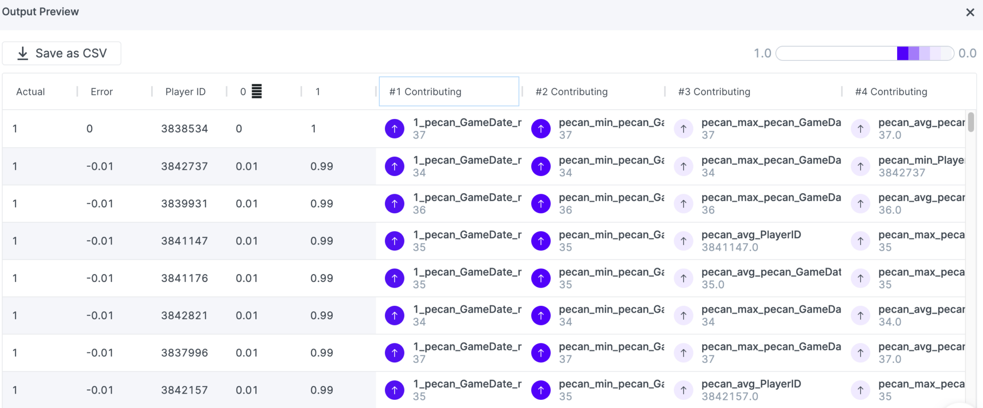Click the #2 Contributing column header
This screenshot has width=983, height=408.
pyautogui.click(x=571, y=92)
